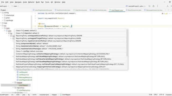172x96 pixels.
Task: Open UserRepository in project tree
Action: pos(24,90)
